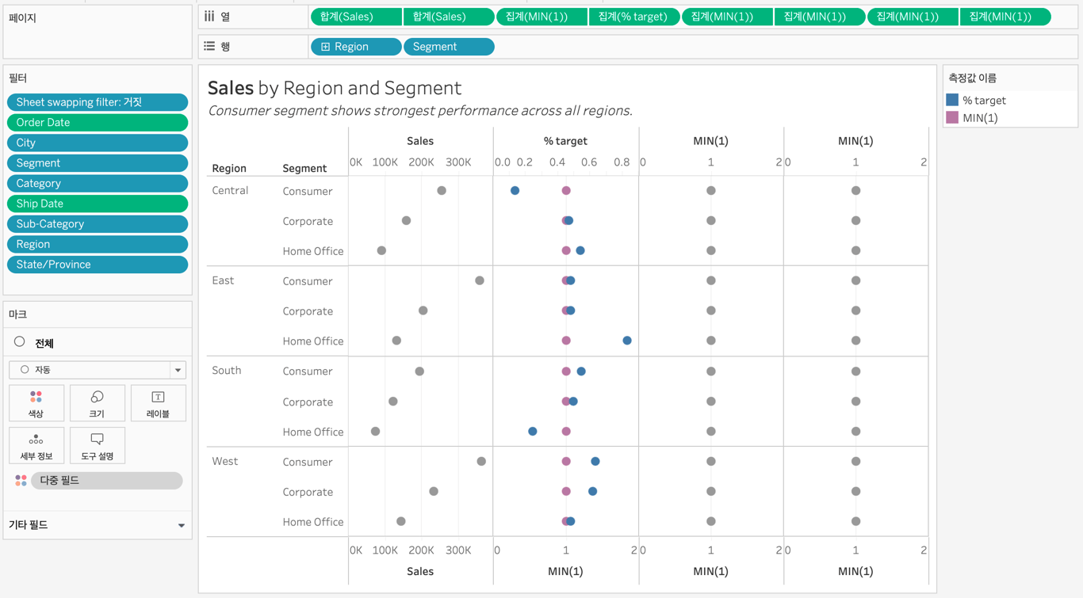
Task: Click the Tooltip (도구 설명) marks button
Action: pyautogui.click(x=97, y=445)
